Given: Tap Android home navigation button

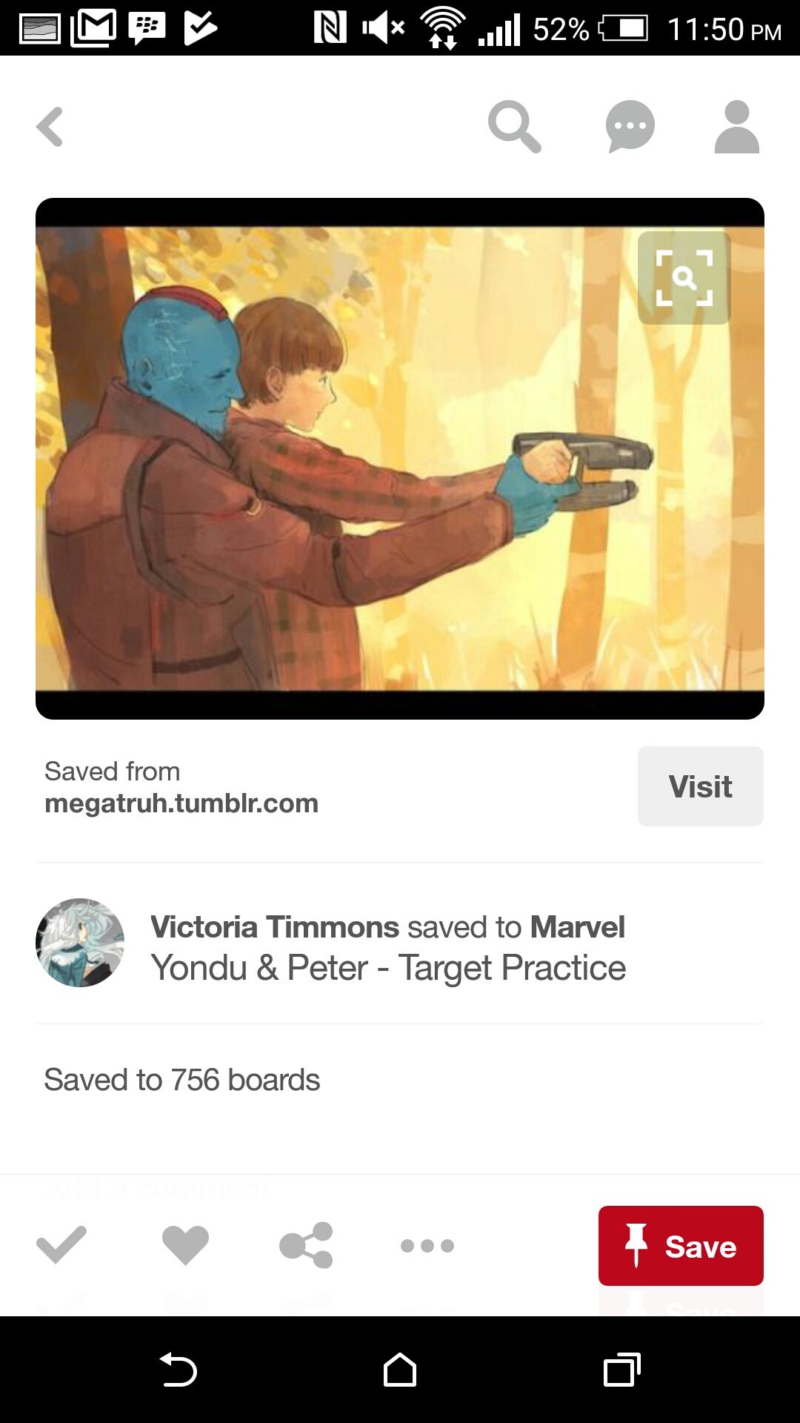Looking at the screenshot, I should (400, 1370).
